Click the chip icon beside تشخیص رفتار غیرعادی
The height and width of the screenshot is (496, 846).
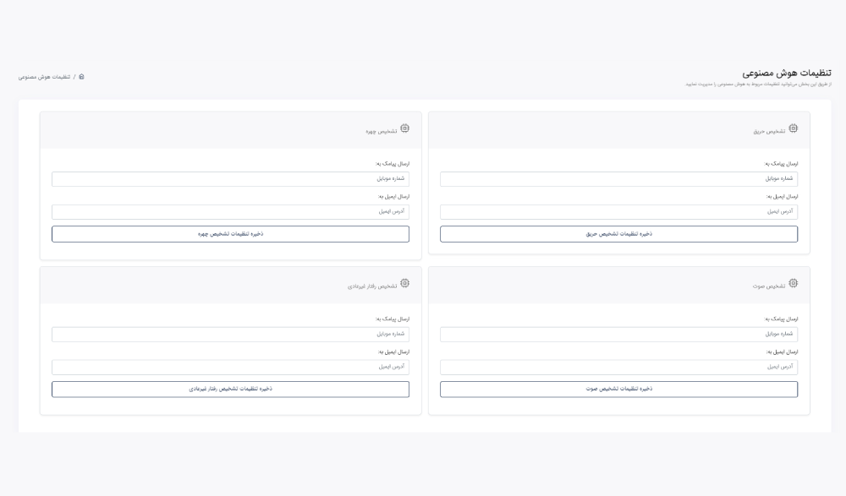click(404, 284)
